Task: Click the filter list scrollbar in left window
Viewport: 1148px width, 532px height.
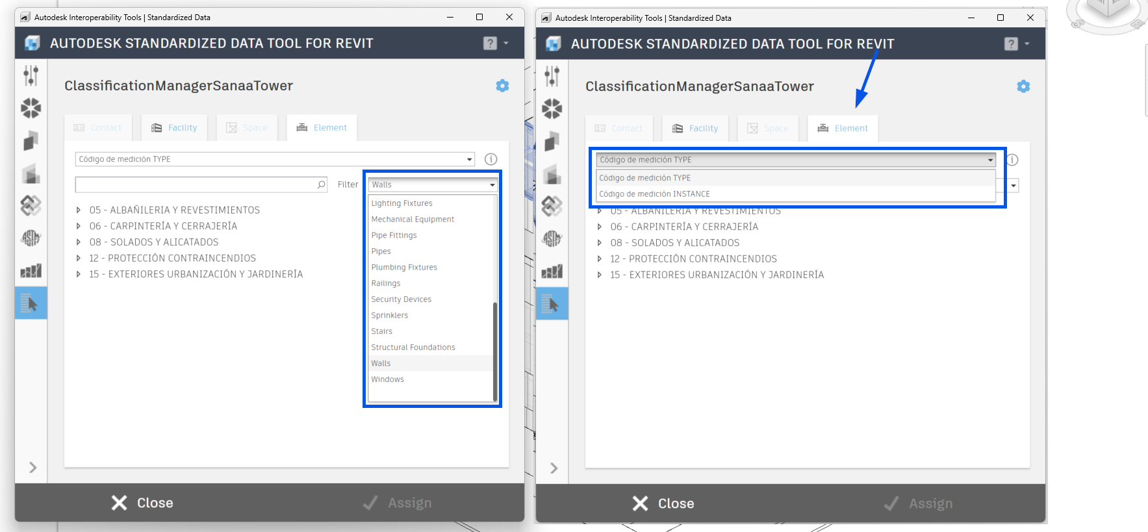Action: [x=495, y=351]
